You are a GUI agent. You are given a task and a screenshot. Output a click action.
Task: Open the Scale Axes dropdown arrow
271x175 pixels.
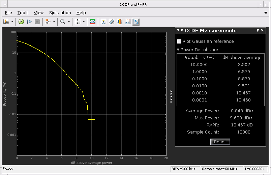[x=84, y=22]
